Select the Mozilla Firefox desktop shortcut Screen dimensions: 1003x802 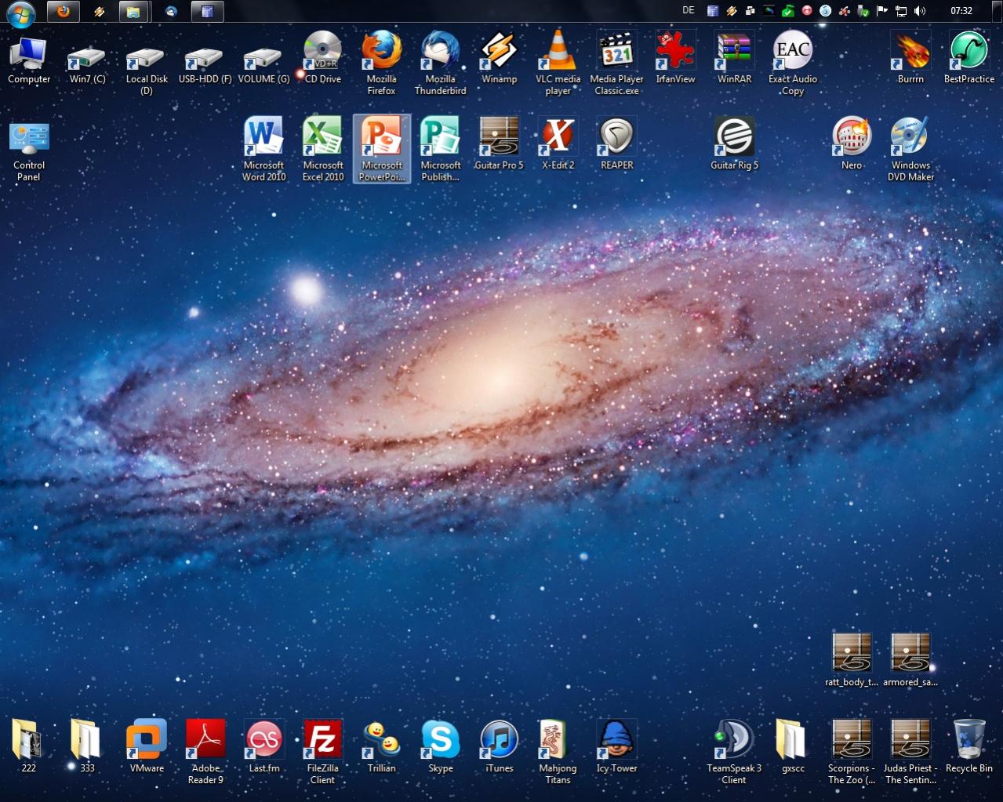click(x=381, y=52)
